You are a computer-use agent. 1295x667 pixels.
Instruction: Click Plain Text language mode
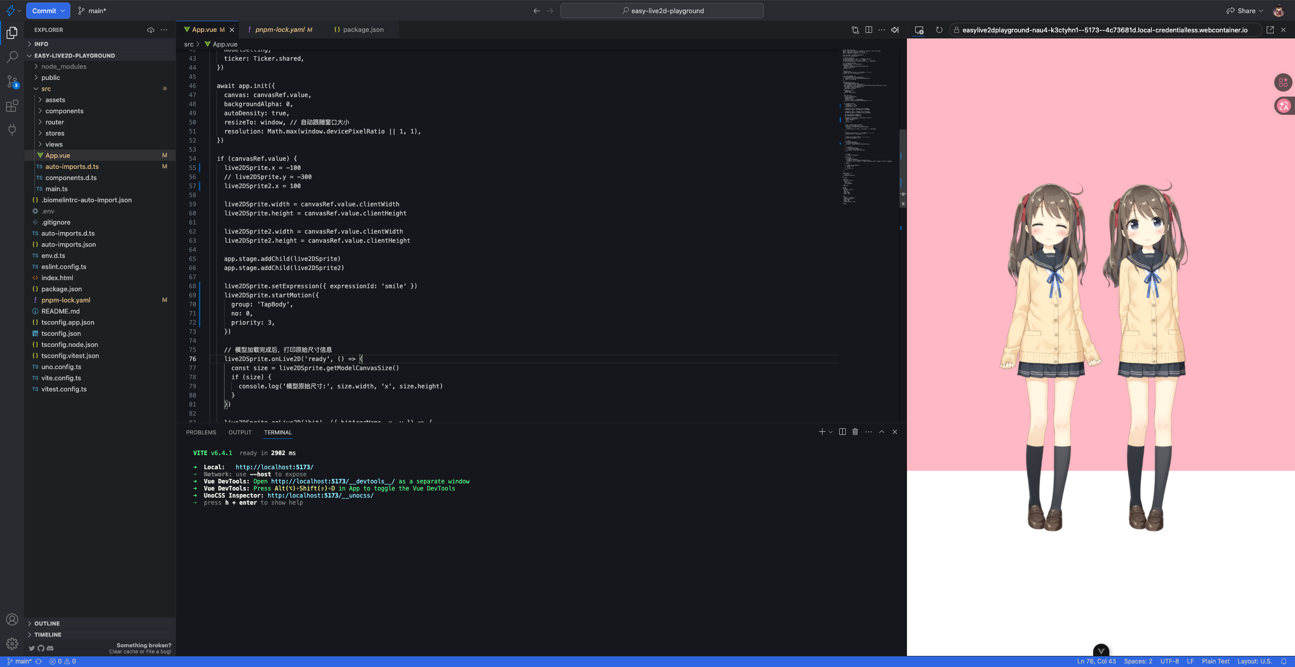pyautogui.click(x=1216, y=661)
